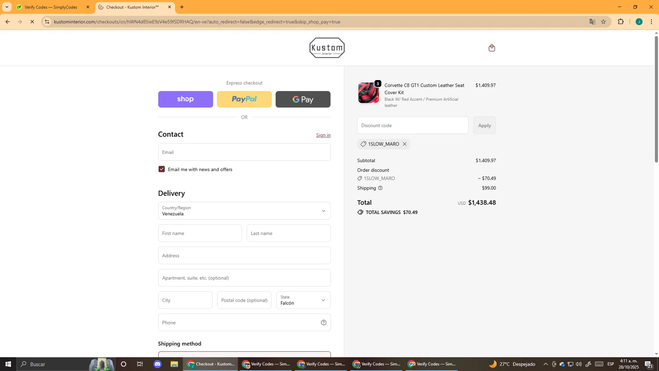Click the shipping info question mark icon

[380, 188]
